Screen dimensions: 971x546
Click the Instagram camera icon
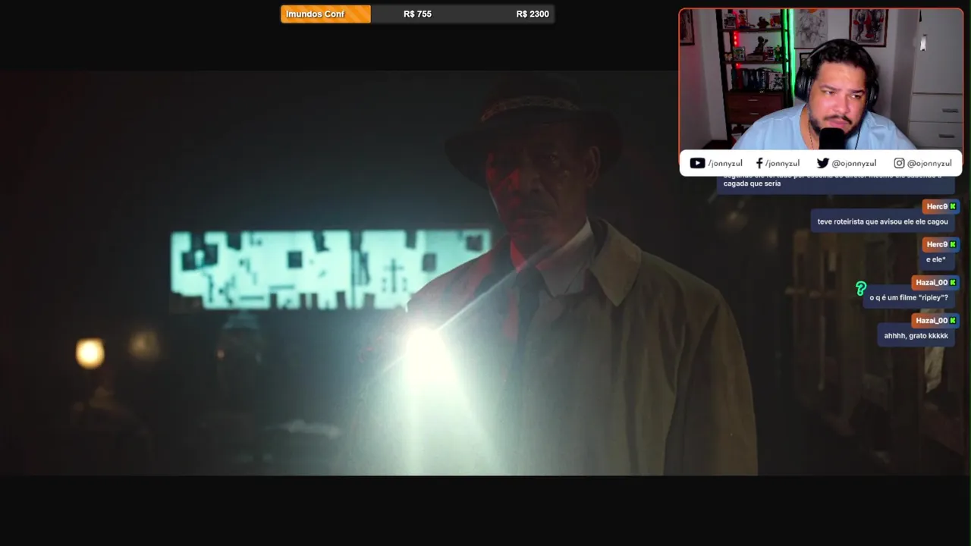pyautogui.click(x=899, y=163)
